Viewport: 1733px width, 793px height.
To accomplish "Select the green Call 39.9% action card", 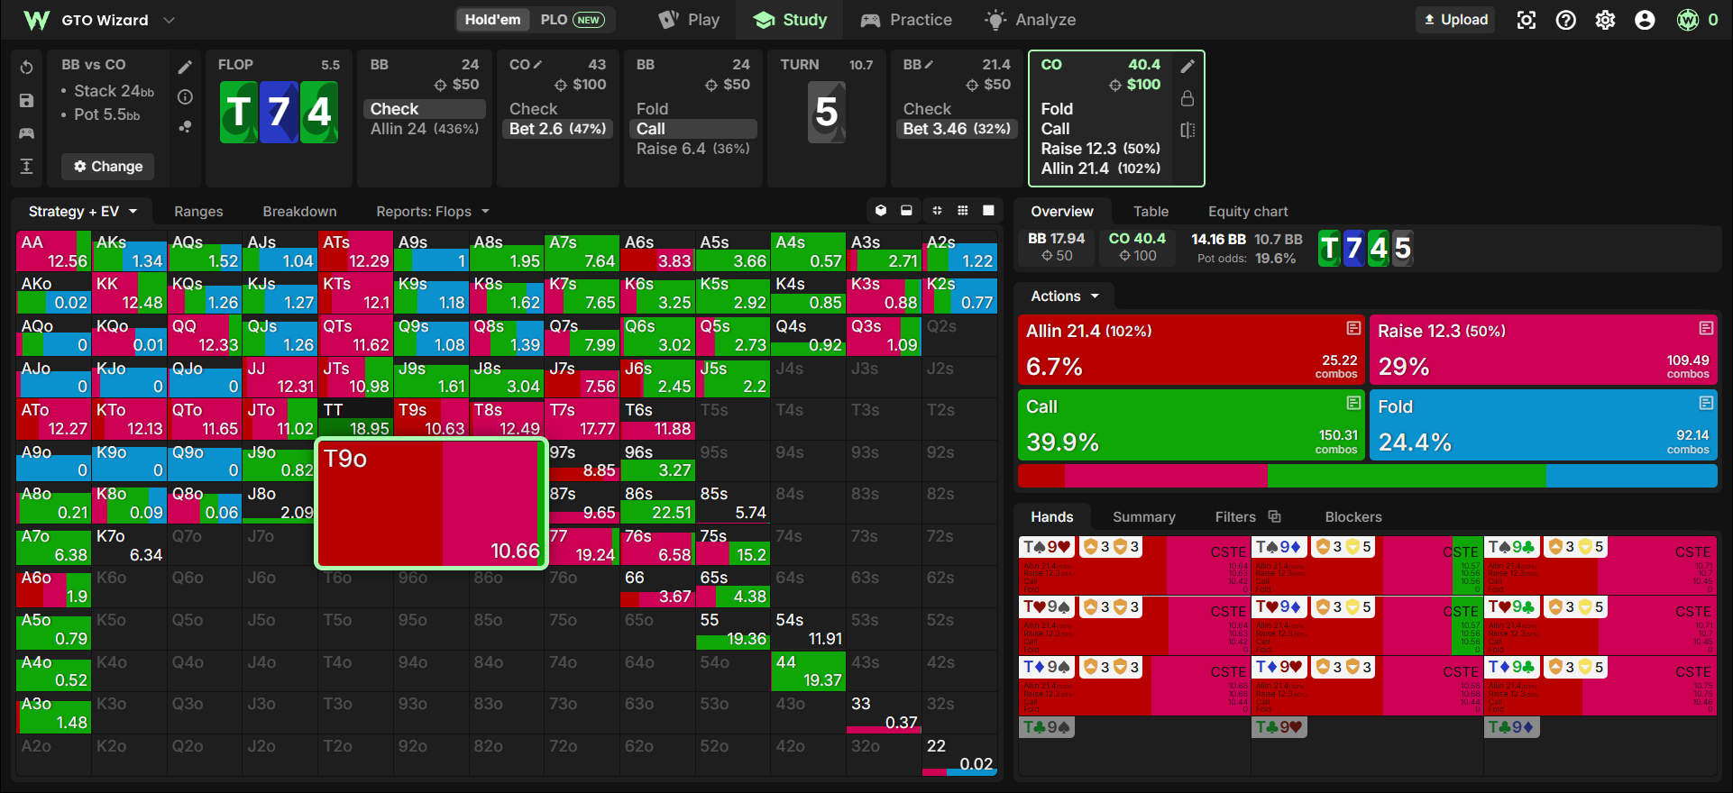I will pyautogui.click(x=1191, y=425).
